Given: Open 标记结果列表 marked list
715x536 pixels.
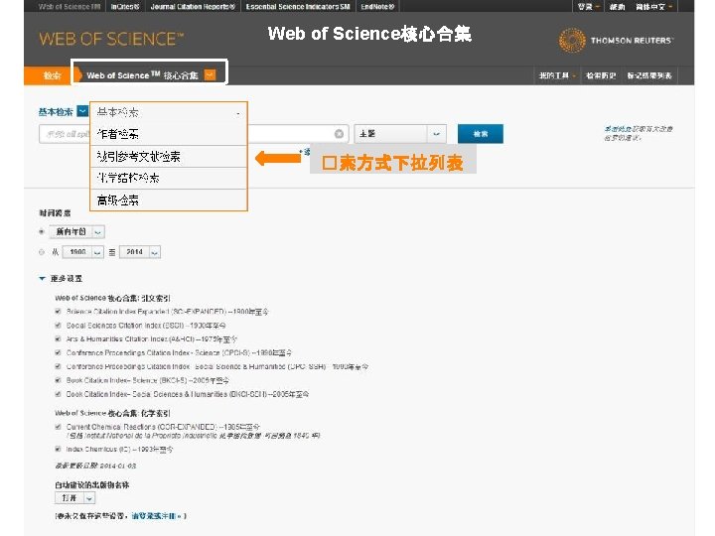Looking at the screenshot, I should [649, 75].
